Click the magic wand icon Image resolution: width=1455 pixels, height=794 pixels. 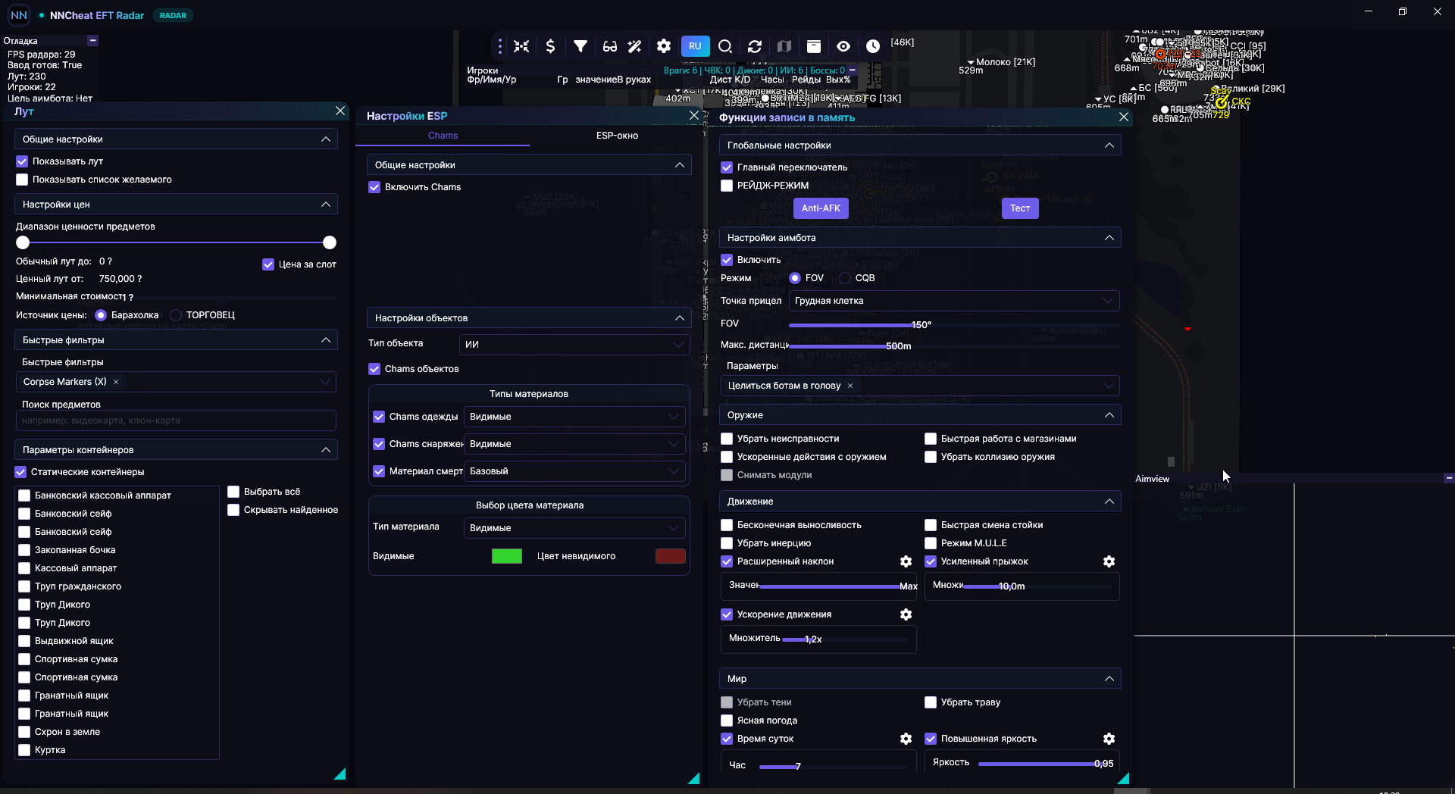pyautogui.click(x=635, y=46)
